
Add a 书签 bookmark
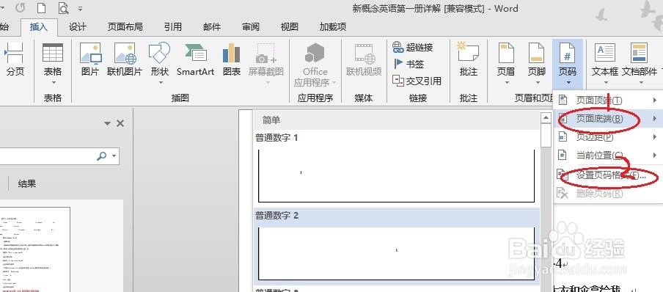409,64
